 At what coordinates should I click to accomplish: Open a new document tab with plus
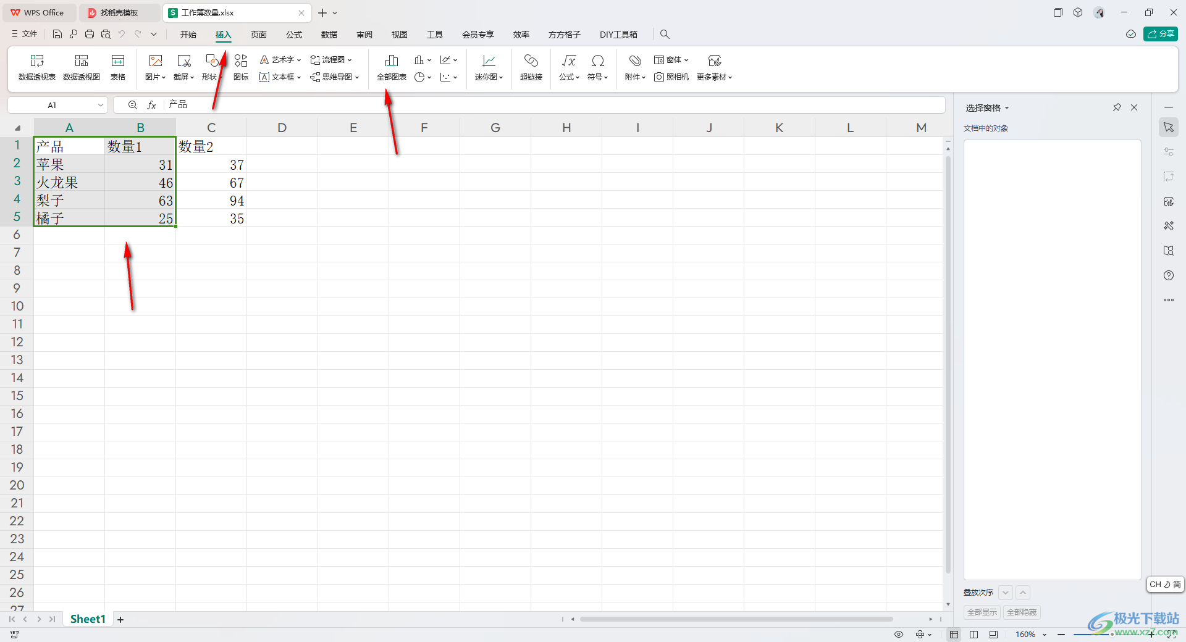322,12
